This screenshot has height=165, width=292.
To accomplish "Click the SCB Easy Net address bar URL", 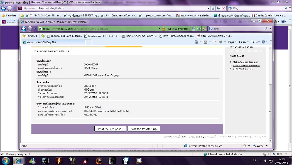I will 75,29.
